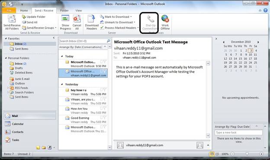The height and width of the screenshot is (160, 270).
Task: Switch to Mail navigation
Action: pos(29,116)
